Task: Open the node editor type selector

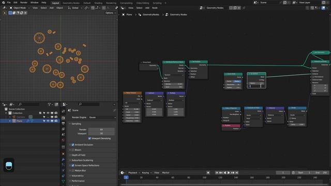Action: tap(123, 8)
